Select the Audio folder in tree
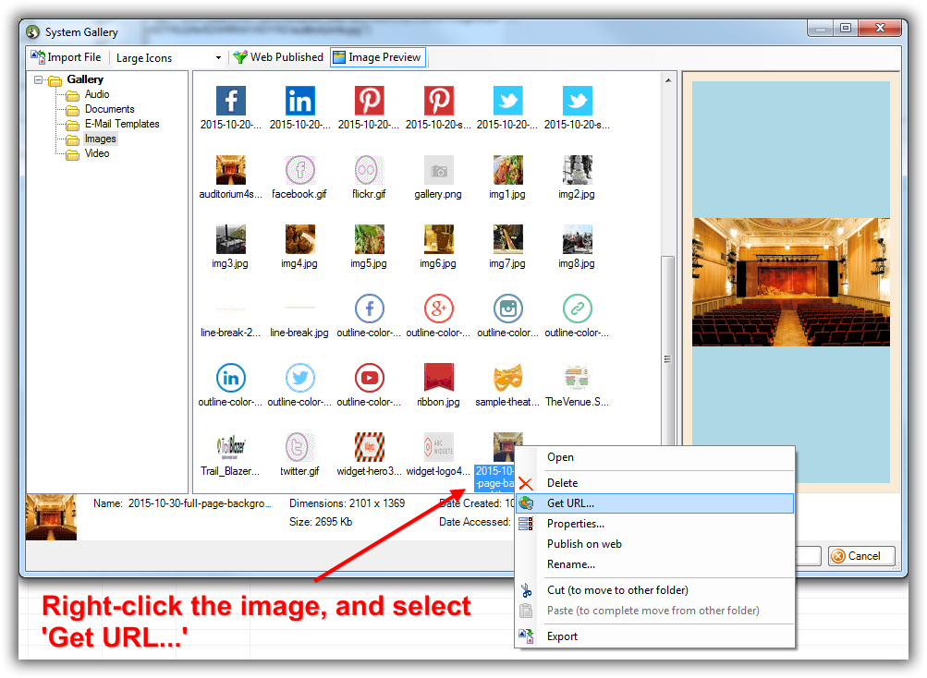 (97, 94)
